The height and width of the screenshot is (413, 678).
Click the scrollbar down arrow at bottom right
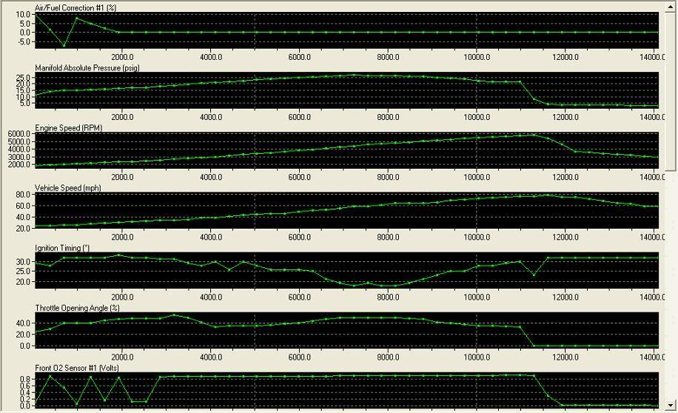click(x=671, y=406)
